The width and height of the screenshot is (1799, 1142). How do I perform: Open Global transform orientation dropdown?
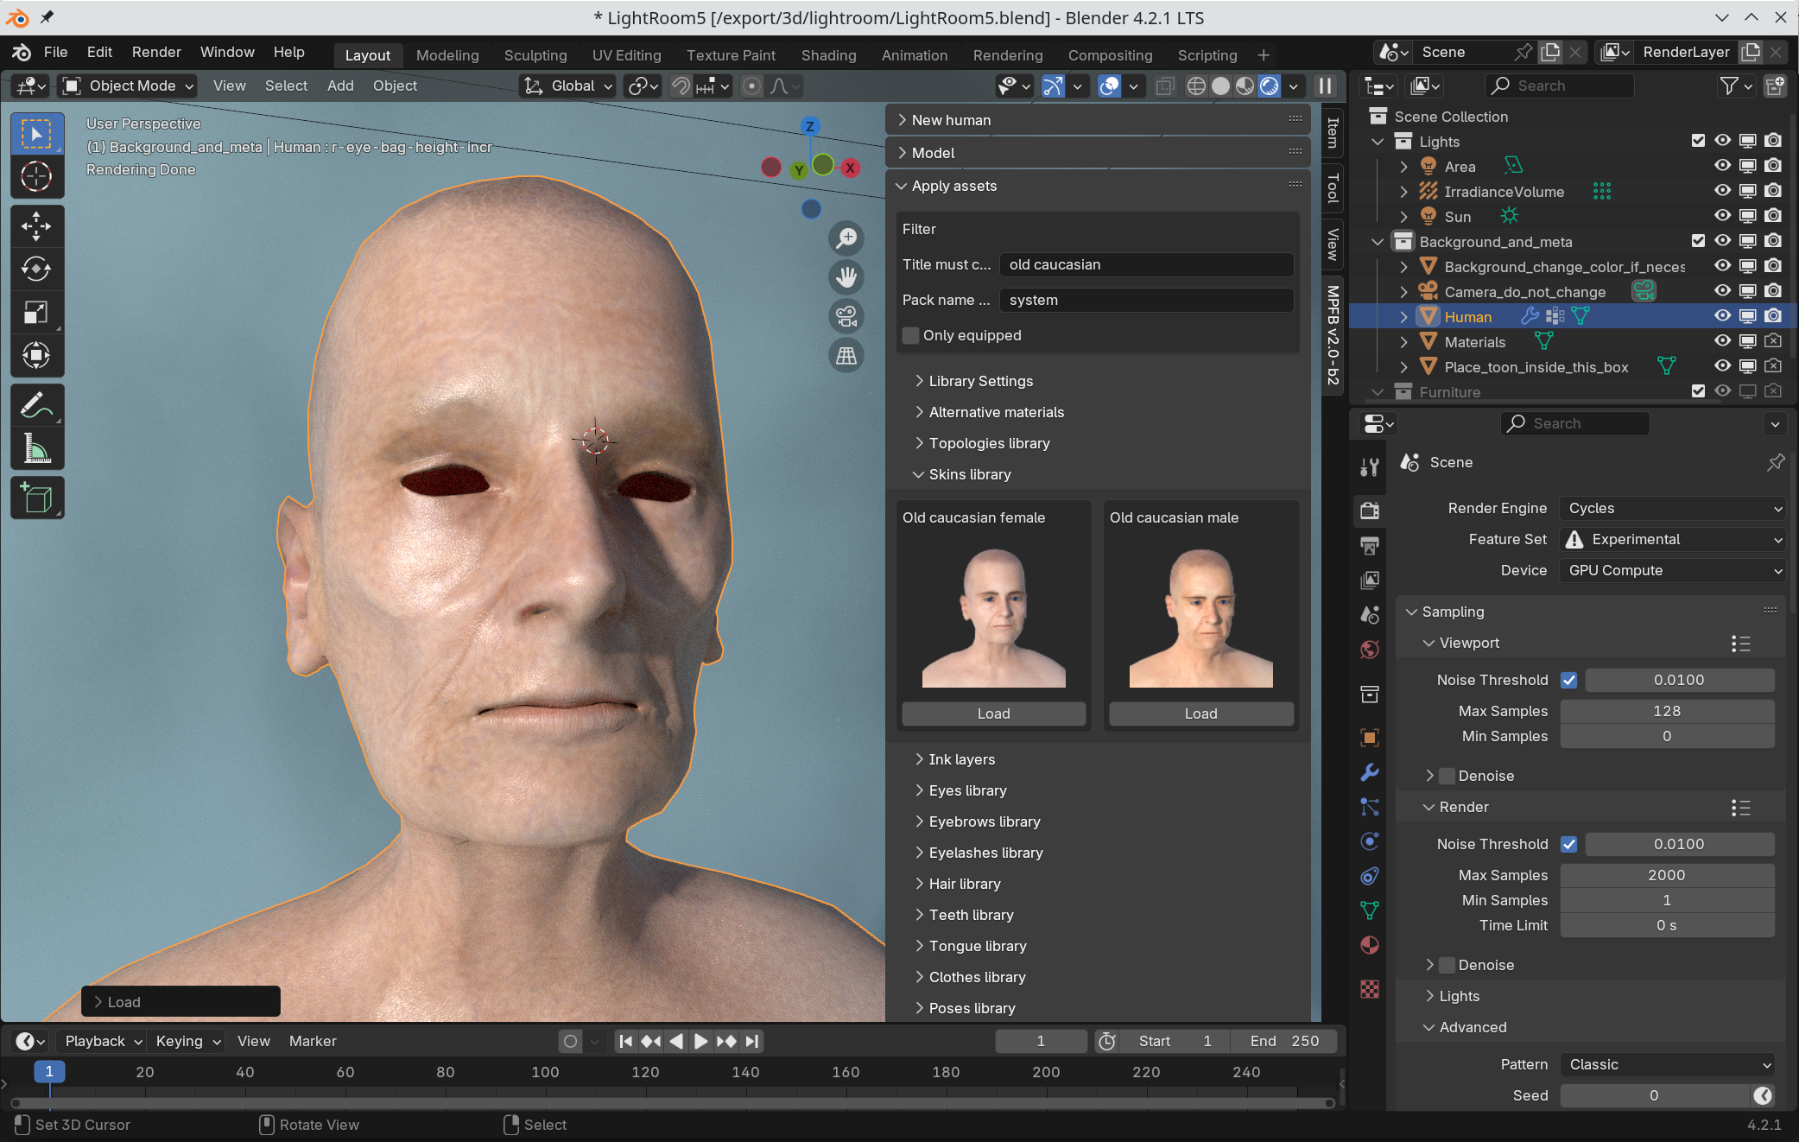coord(568,86)
